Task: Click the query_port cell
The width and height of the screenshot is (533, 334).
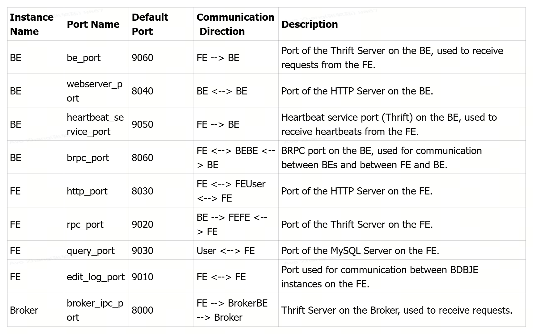Action: point(91,251)
